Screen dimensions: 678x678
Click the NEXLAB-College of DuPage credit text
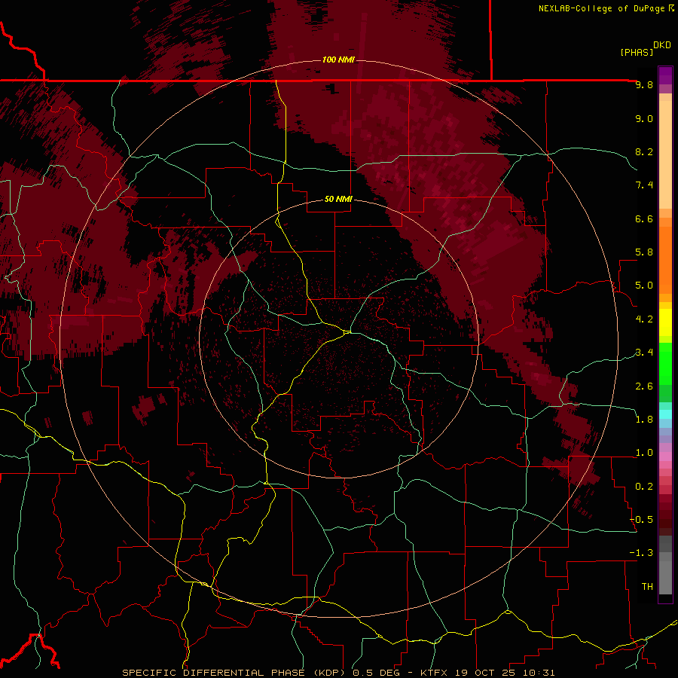pos(602,8)
